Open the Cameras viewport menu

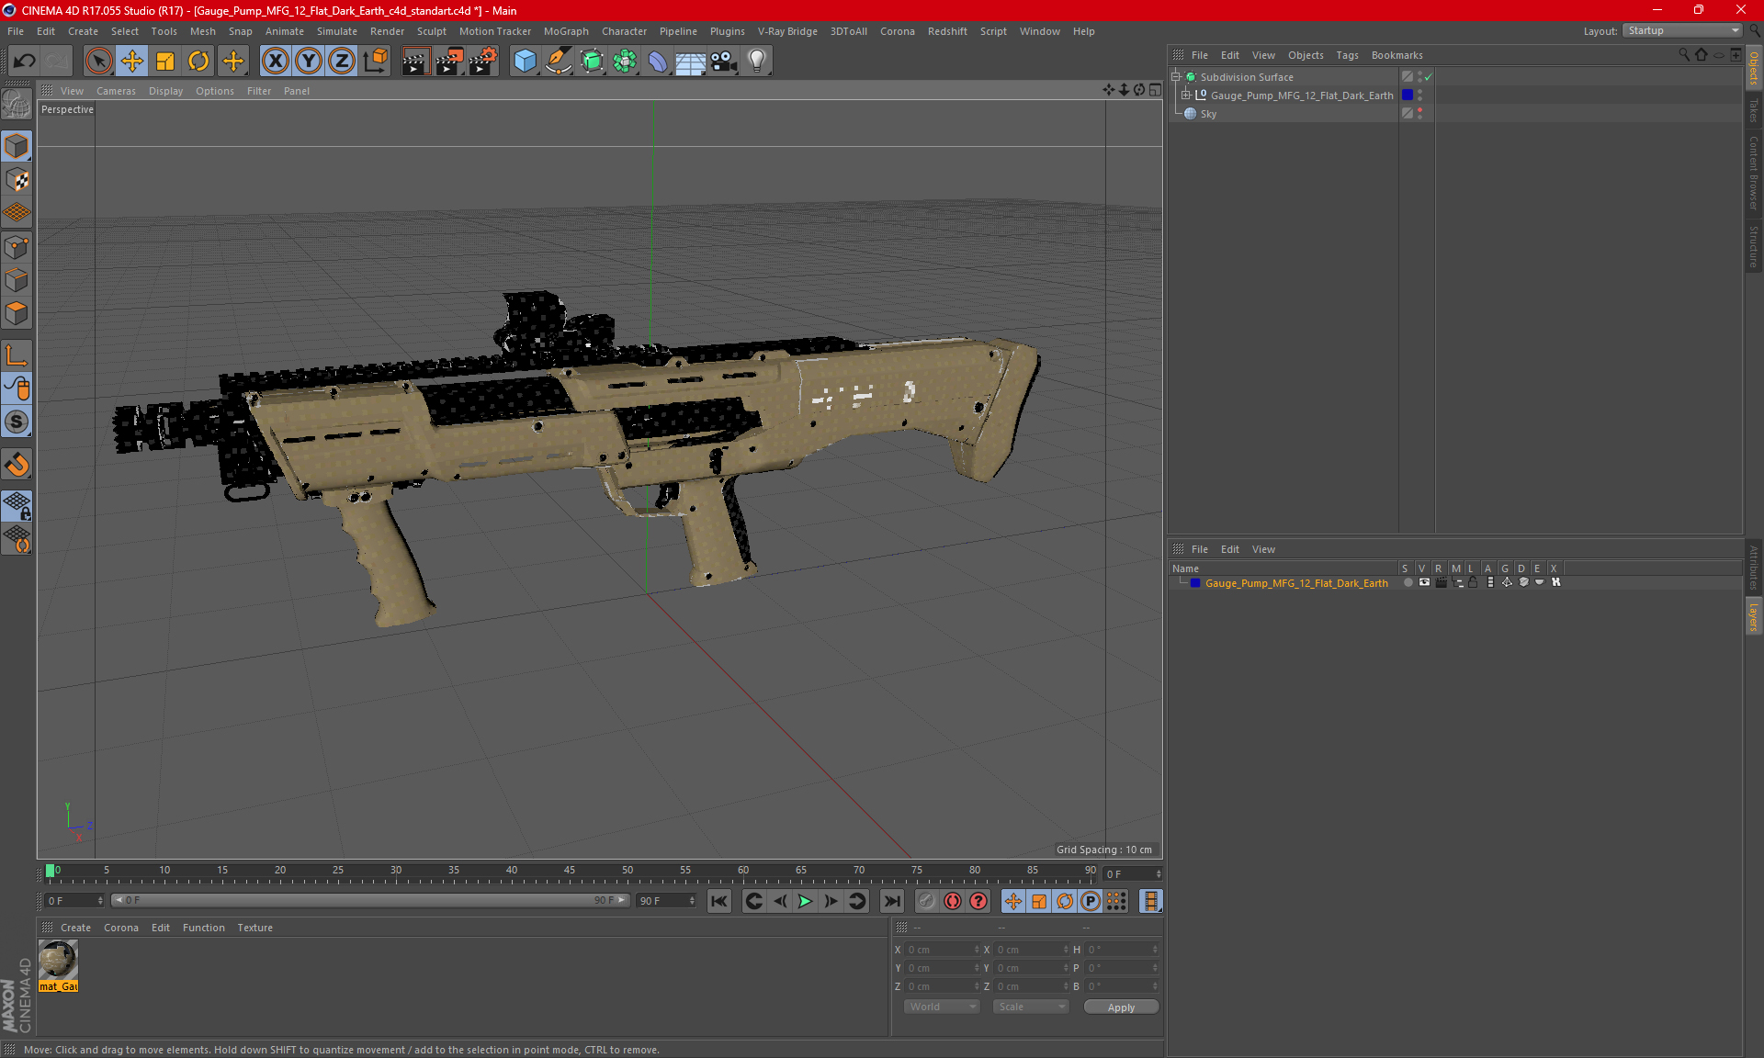tap(116, 91)
